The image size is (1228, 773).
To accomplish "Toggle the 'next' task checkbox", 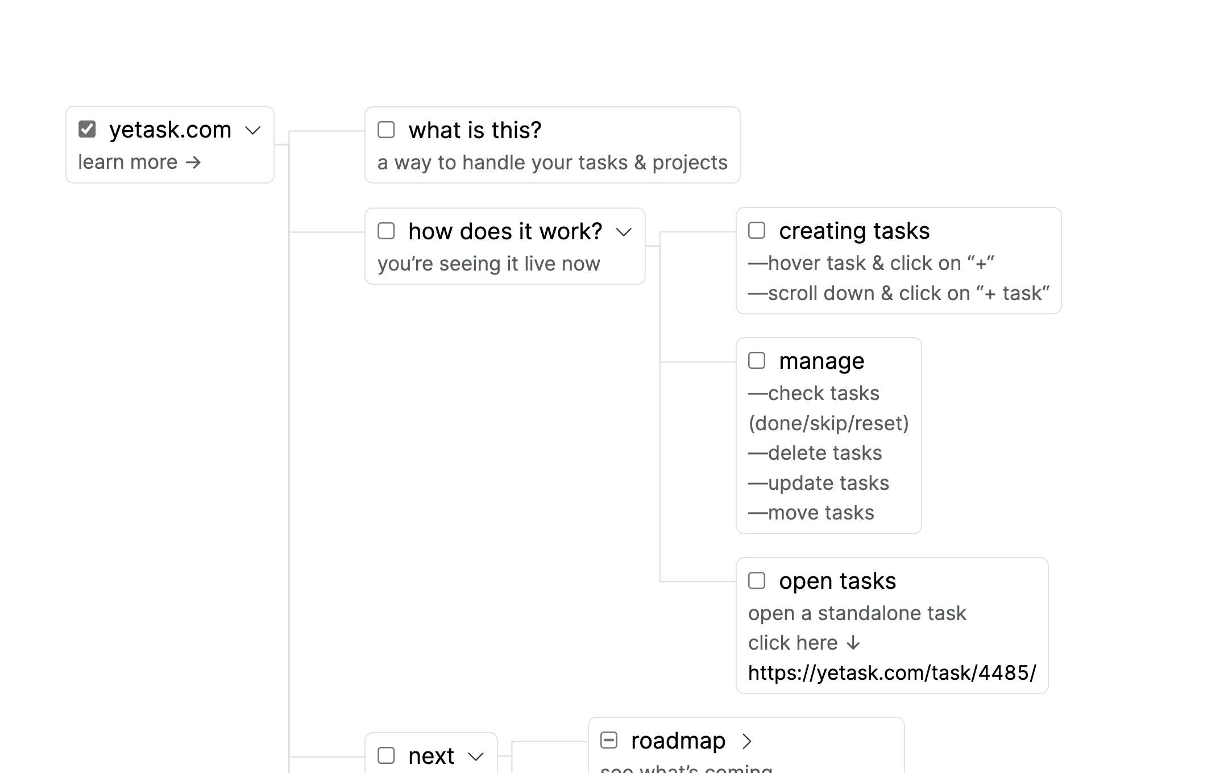I will pyautogui.click(x=386, y=755).
